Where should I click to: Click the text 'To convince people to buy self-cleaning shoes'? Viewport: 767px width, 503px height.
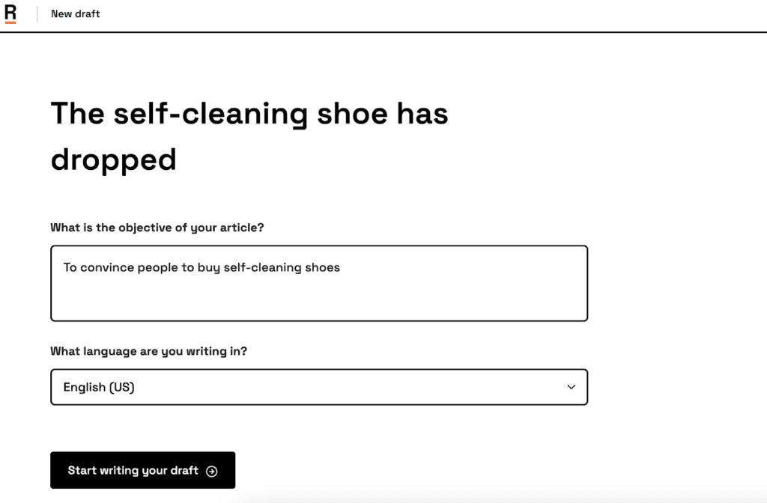pyautogui.click(x=201, y=267)
